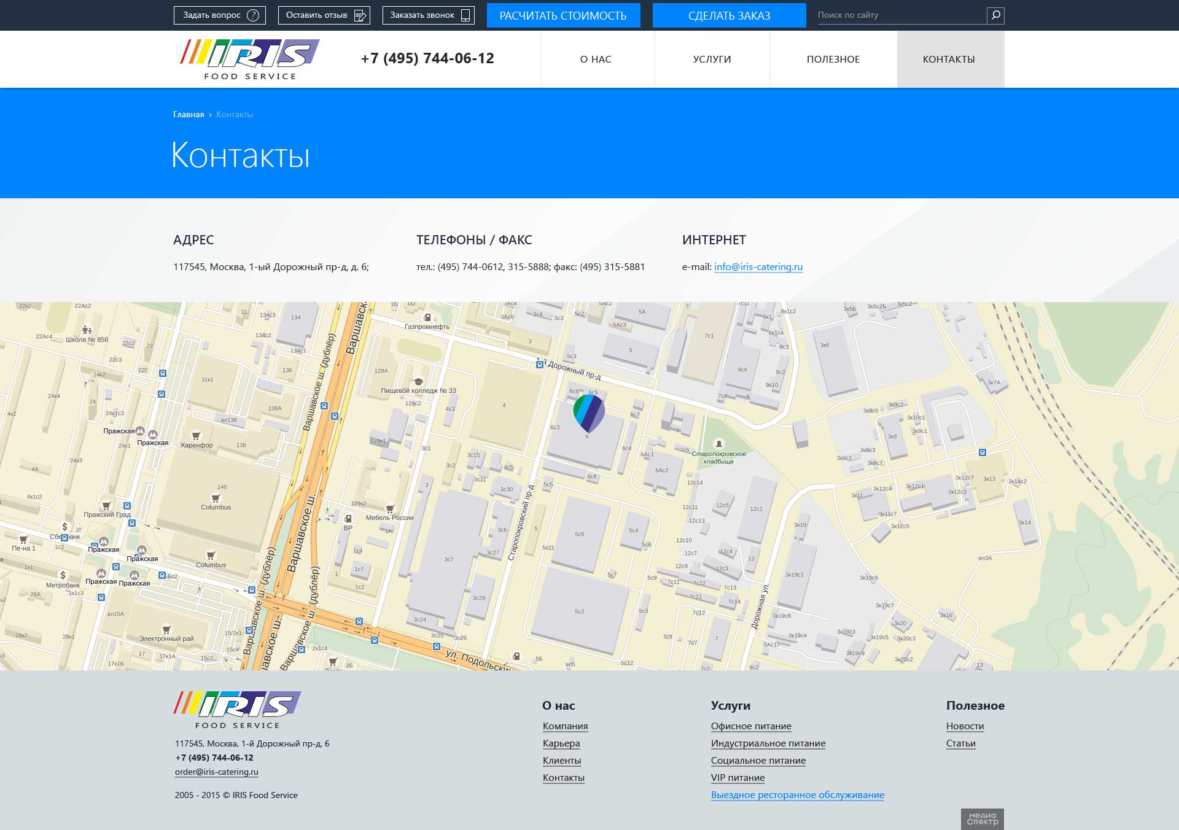Viewport: 1179px width, 830px height.
Task: Click РАСЧИТАТЬ СТОИМОСТЬ button
Action: (563, 15)
